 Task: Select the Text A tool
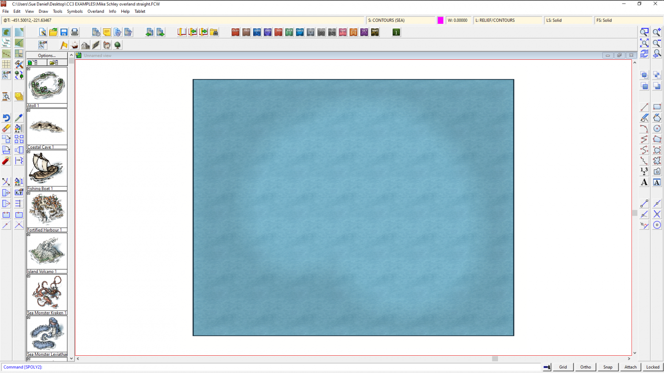coord(644,182)
